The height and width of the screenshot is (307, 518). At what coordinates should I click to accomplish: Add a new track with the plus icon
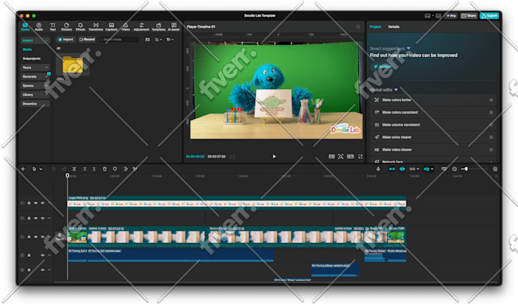coord(23,169)
